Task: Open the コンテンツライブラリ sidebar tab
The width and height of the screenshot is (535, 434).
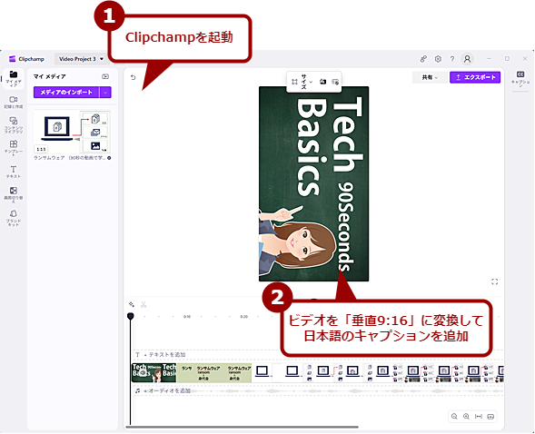Action: pyautogui.click(x=14, y=124)
